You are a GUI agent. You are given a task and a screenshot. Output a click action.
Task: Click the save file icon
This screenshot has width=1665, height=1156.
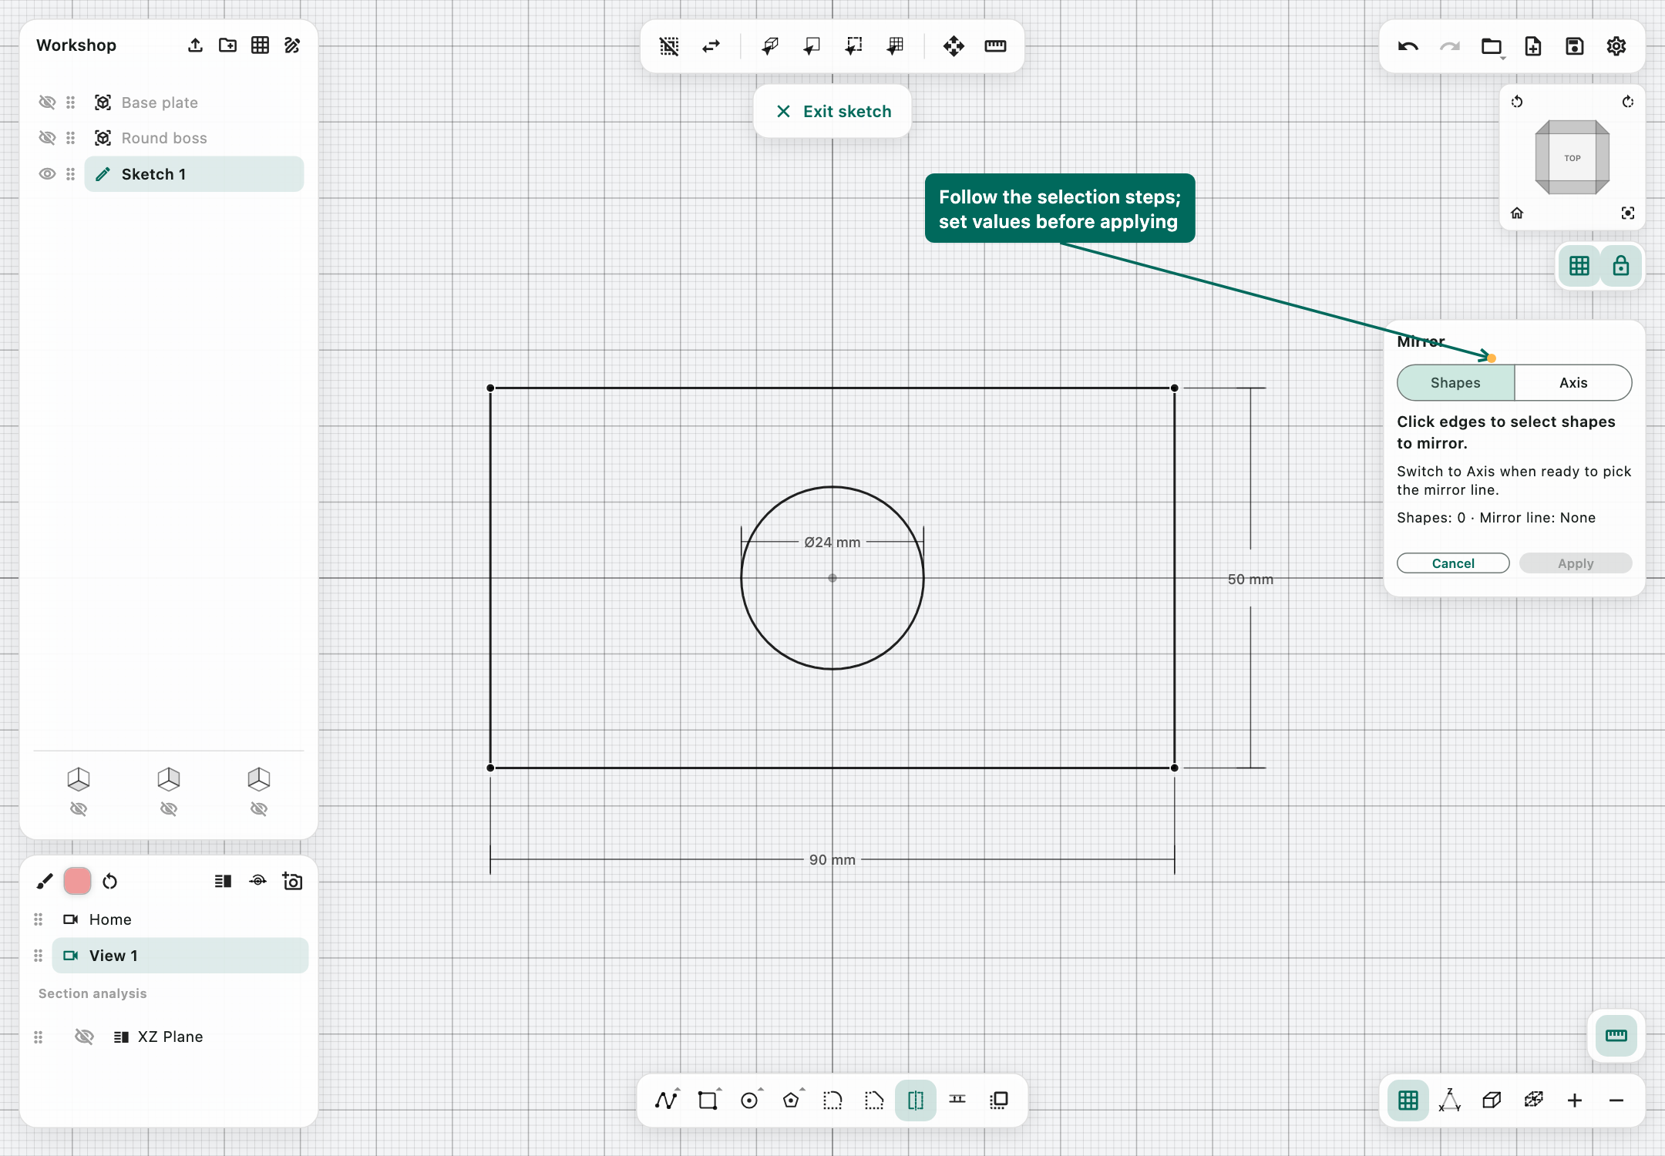[1575, 46]
